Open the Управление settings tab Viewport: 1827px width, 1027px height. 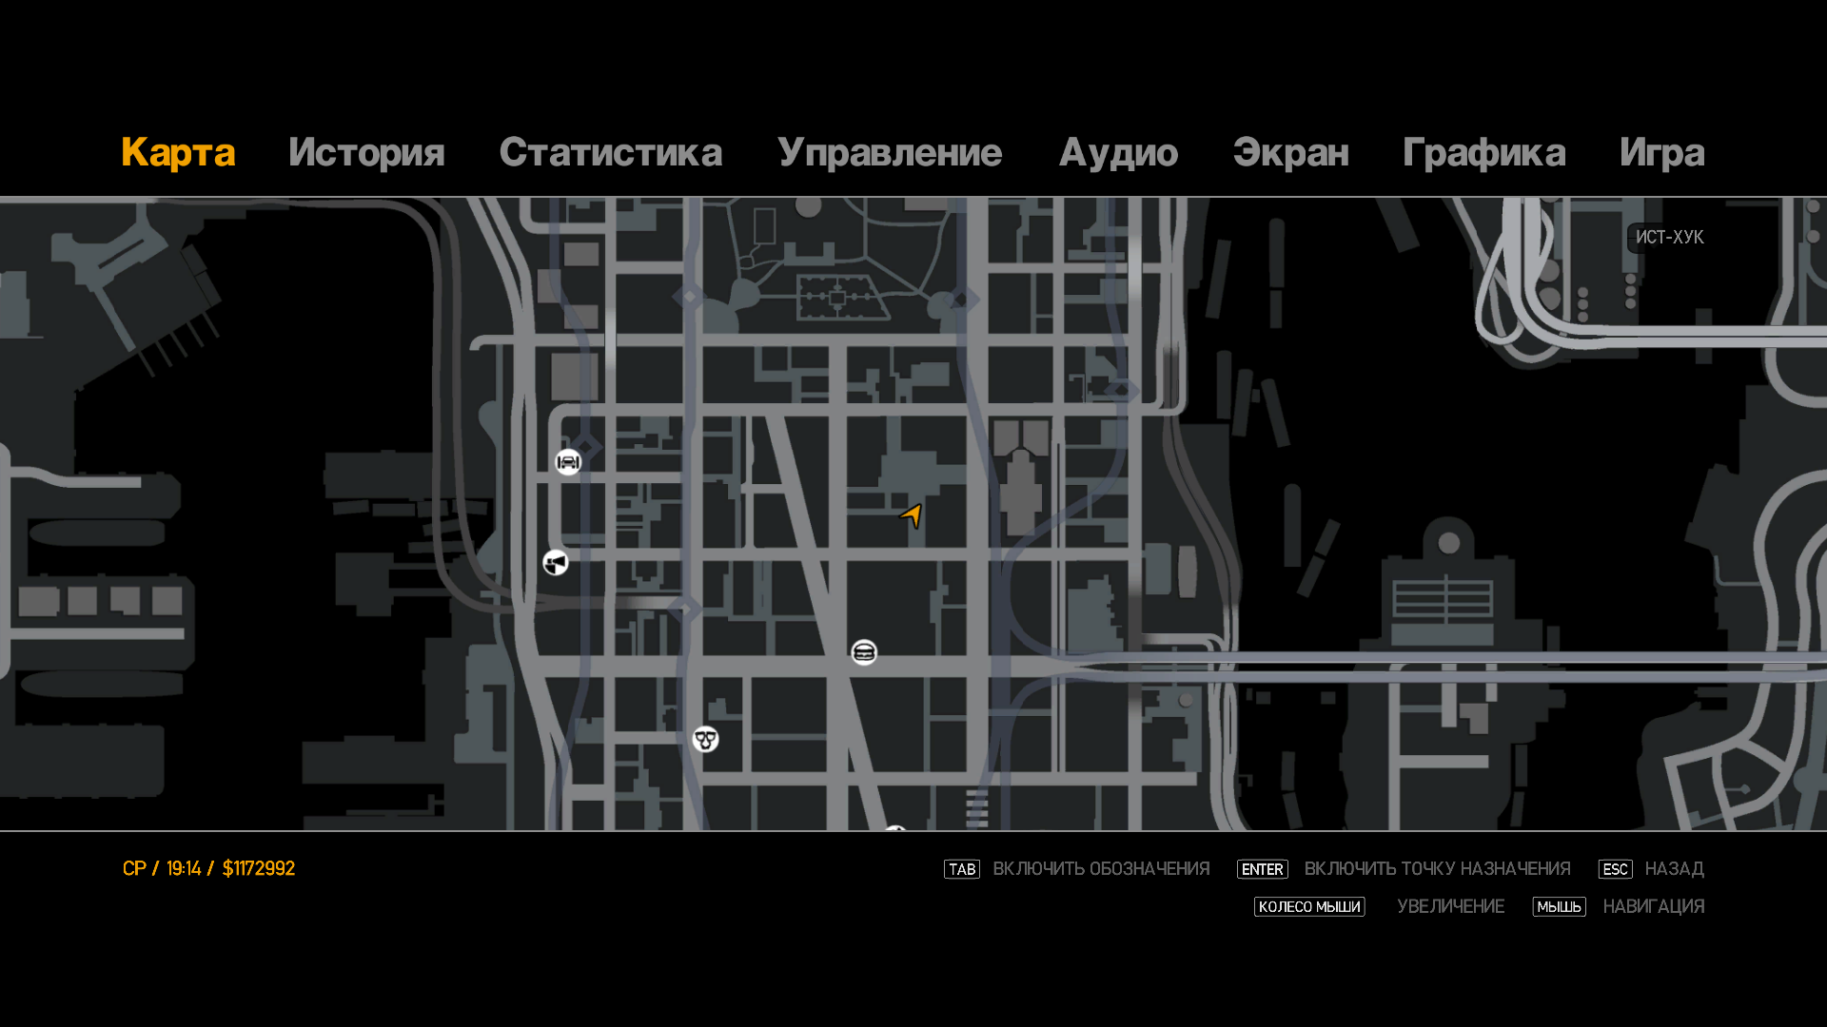pos(889,153)
